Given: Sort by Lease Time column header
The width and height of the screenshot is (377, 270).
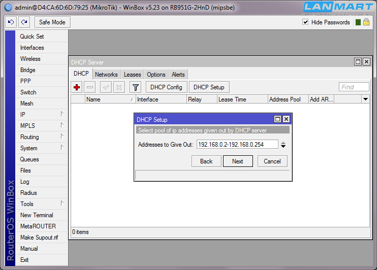Looking at the screenshot, I should pos(242,99).
